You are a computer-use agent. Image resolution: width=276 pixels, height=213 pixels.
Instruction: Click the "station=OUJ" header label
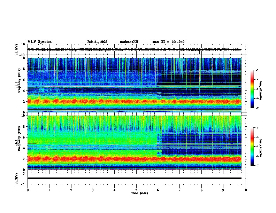(x=129, y=42)
